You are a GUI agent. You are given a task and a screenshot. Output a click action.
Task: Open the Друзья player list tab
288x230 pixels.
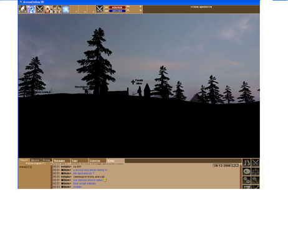click(x=35, y=160)
